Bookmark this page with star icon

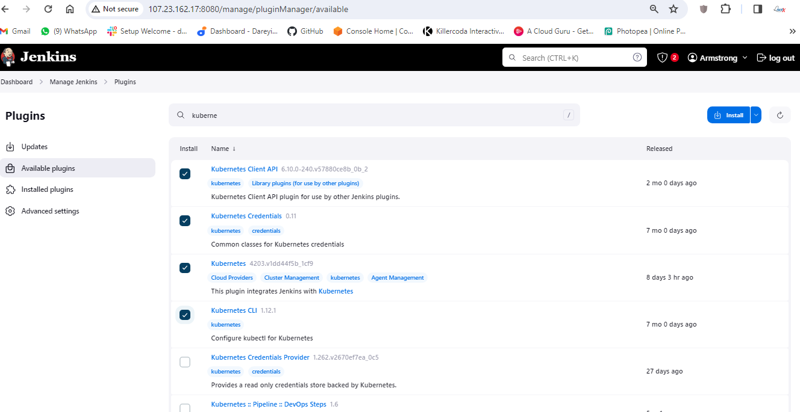pos(673,9)
